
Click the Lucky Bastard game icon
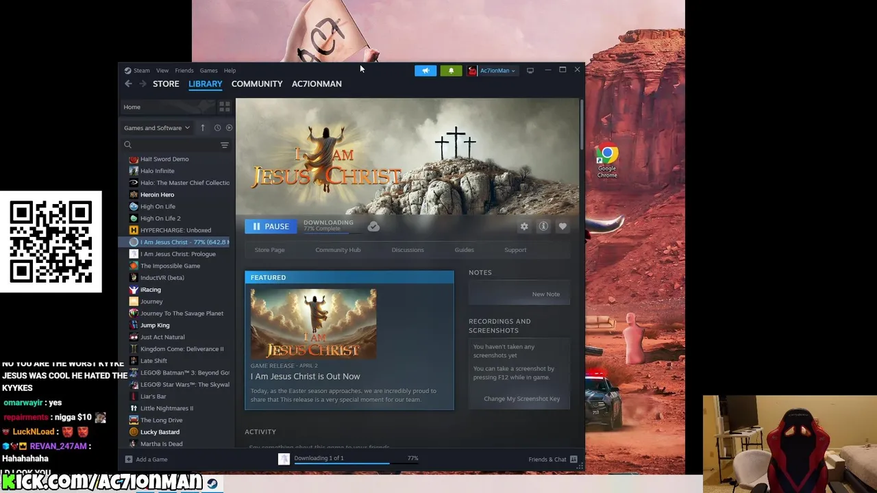point(134,432)
